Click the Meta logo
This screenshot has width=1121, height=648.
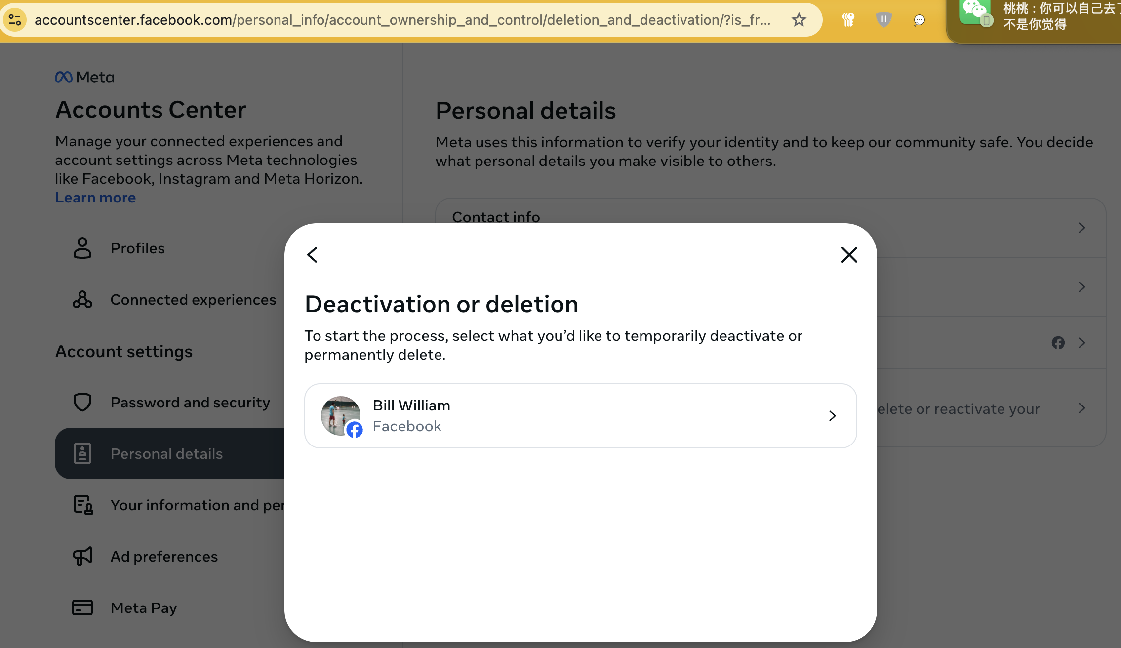click(x=84, y=77)
